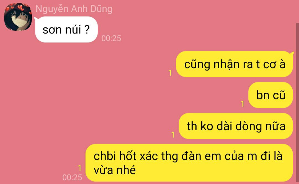Select the 'cũng nhận ra t cơ à' message

(x=234, y=64)
